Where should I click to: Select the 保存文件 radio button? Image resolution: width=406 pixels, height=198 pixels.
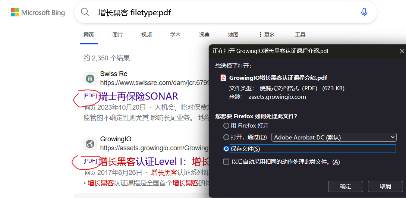click(x=226, y=149)
